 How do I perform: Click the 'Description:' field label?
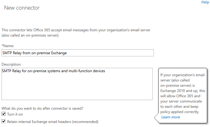[11, 64]
